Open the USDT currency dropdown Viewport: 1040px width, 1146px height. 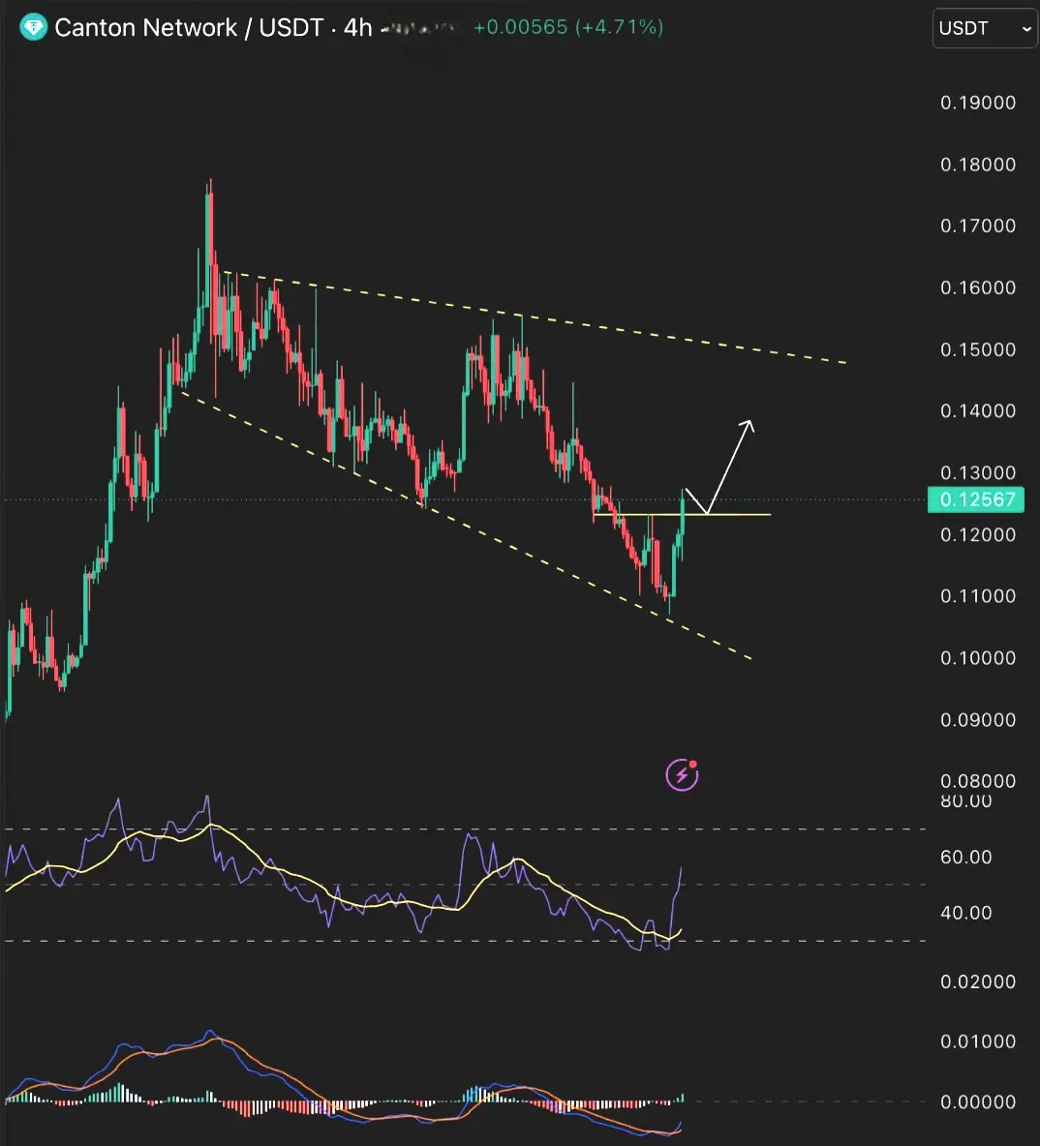pos(985,28)
